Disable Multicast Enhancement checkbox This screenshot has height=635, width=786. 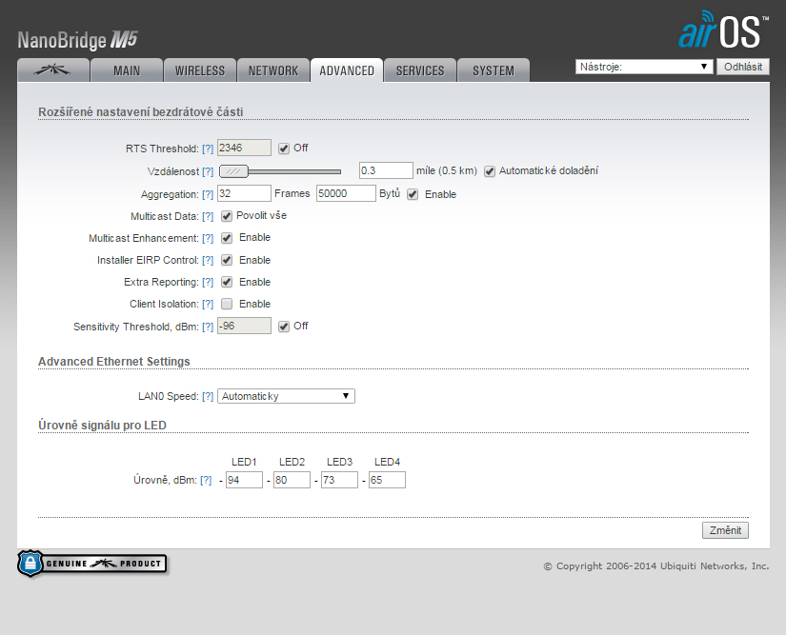227,238
